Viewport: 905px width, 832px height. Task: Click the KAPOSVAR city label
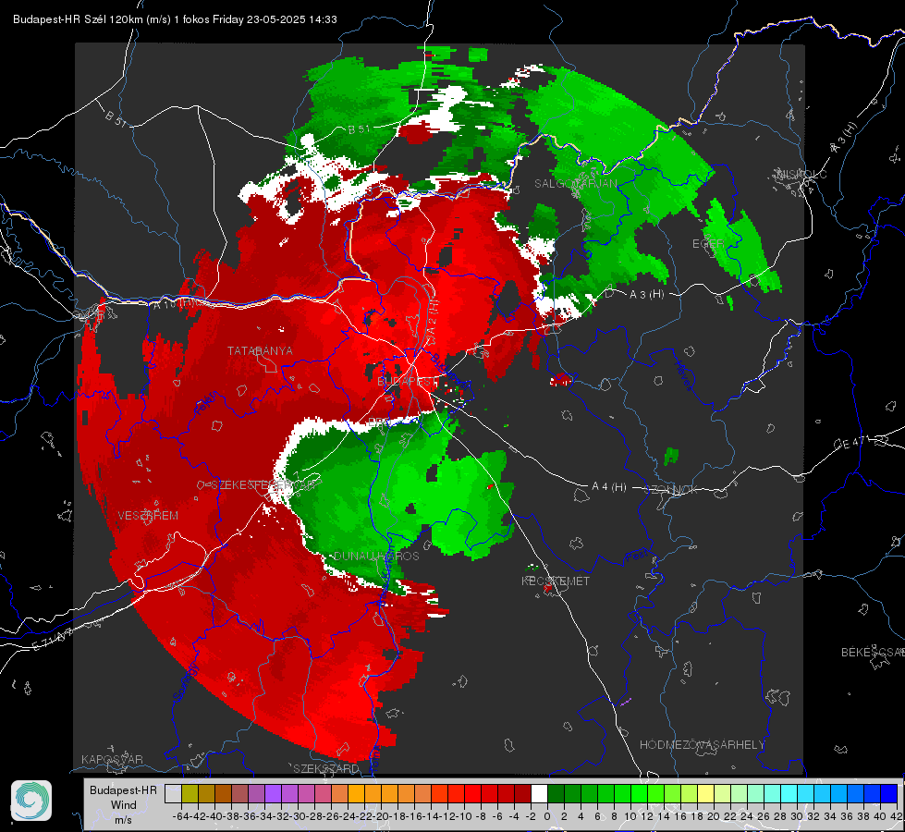tap(112, 759)
